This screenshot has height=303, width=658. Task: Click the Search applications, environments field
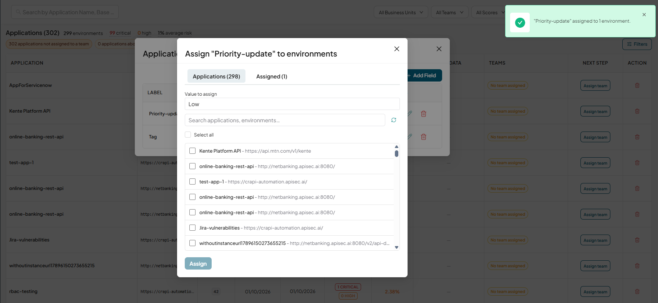(285, 120)
